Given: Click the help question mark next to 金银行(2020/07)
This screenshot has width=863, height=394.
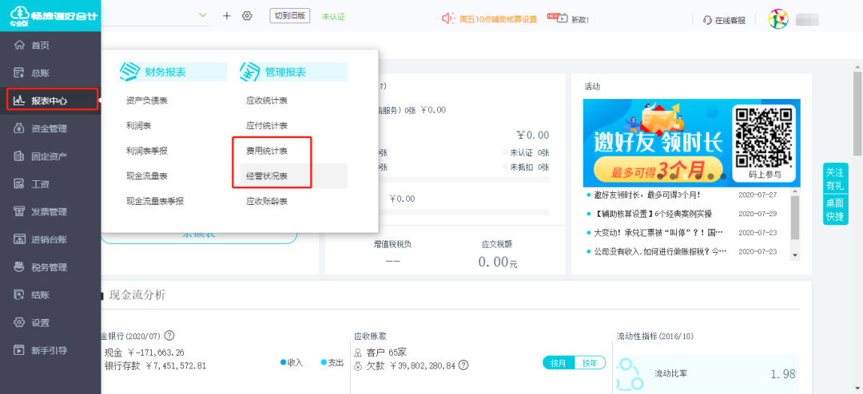Looking at the screenshot, I should [x=169, y=335].
